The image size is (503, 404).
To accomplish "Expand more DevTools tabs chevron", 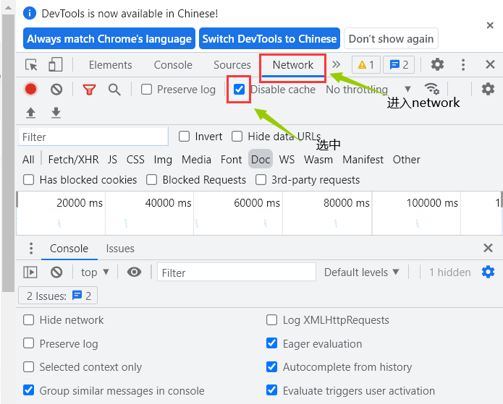I will 336,64.
